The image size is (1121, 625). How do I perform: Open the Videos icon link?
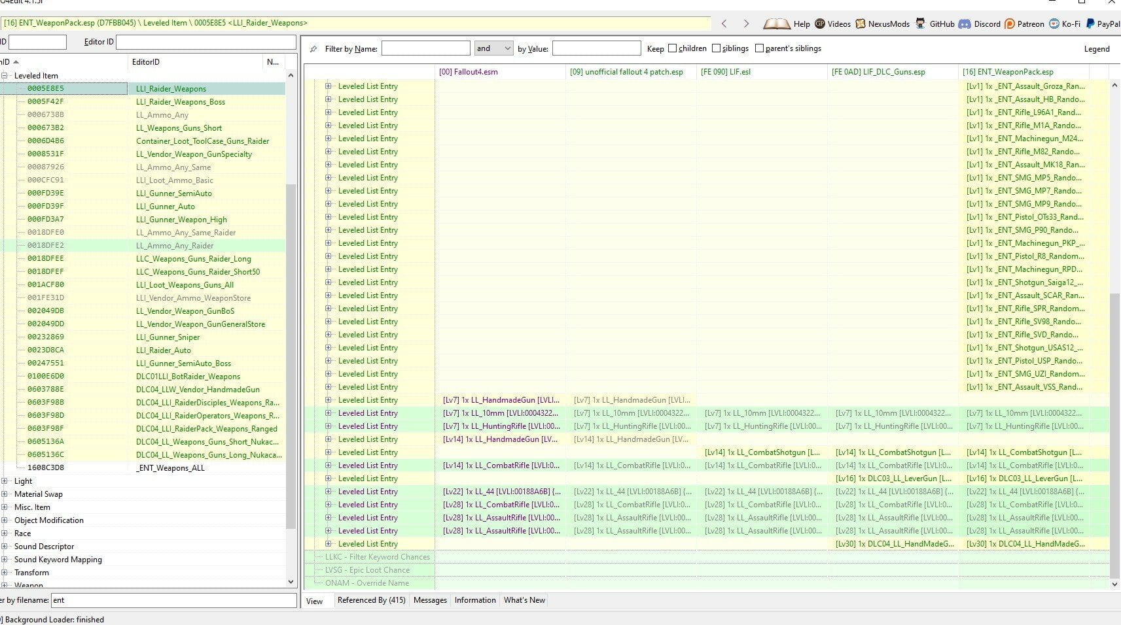pos(819,24)
